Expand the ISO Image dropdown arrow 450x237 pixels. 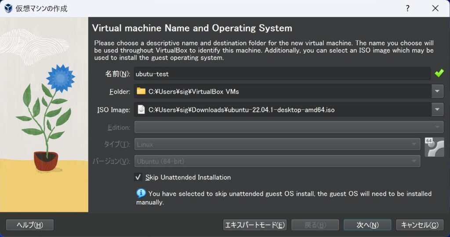(x=437, y=110)
